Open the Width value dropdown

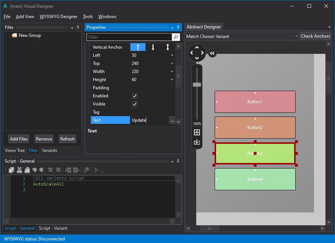pos(172,71)
